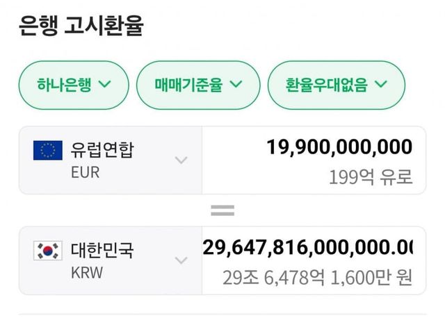Click the chevron arrow inside 하나은행 pill

pos(105,85)
